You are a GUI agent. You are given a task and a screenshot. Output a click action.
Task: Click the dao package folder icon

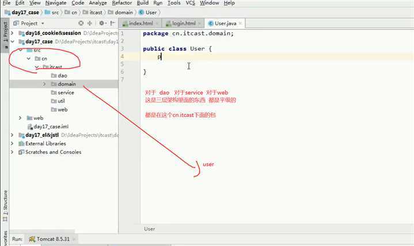pyautogui.click(x=54, y=75)
